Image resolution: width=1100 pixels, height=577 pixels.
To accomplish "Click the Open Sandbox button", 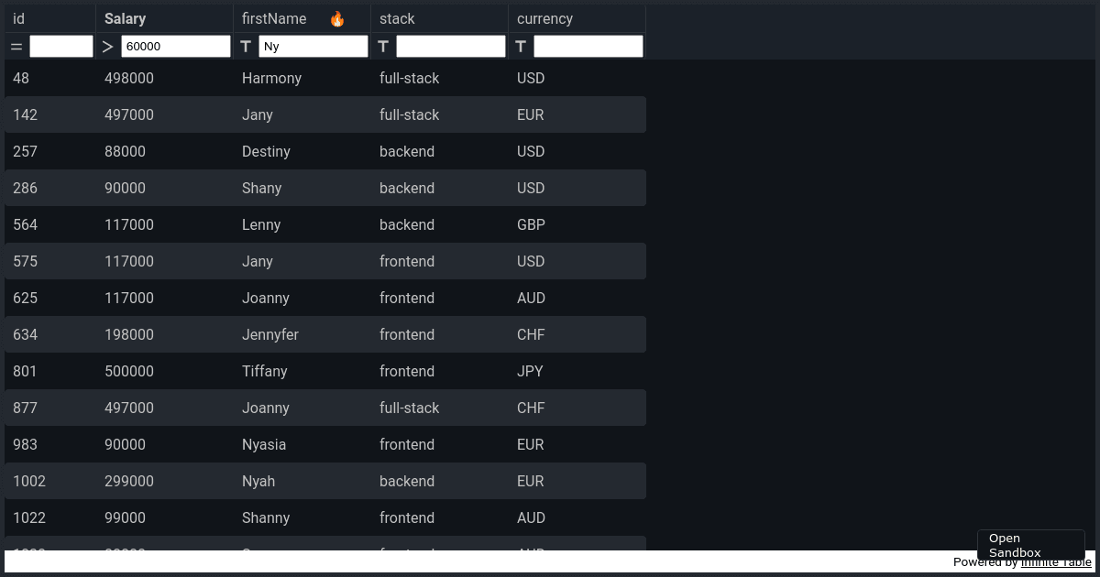I will click(1031, 545).
